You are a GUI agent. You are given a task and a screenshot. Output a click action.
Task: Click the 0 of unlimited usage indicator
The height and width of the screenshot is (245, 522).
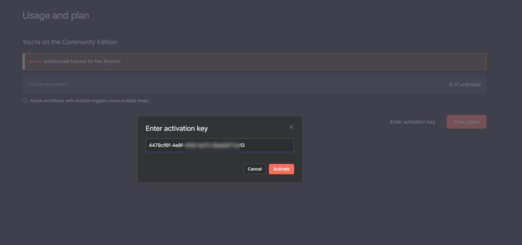point(464,84)
